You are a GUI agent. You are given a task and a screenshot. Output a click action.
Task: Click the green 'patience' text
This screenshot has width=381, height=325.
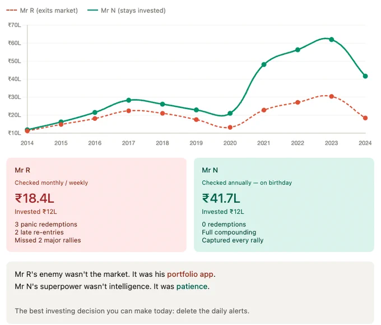(192, 286)
